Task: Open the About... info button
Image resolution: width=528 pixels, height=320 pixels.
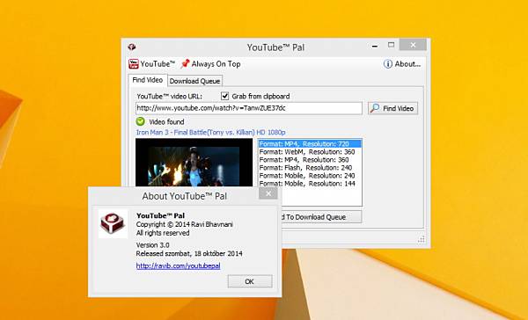Action: click(x=402, y=64)
